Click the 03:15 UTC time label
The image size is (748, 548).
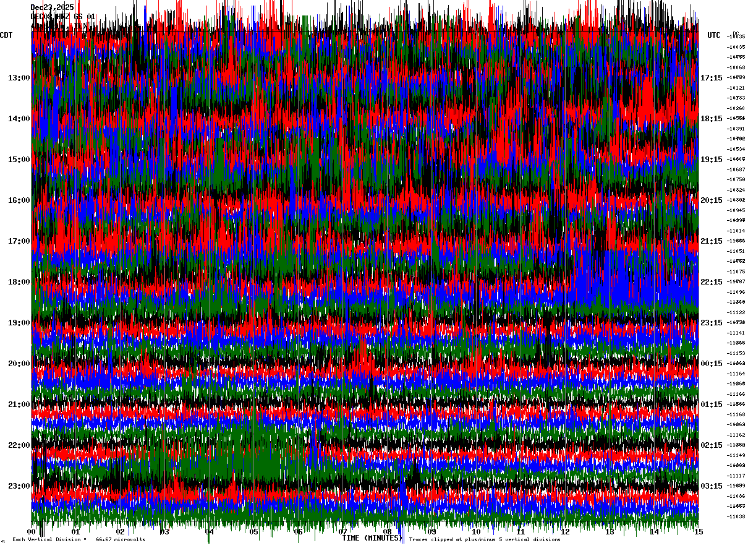coord(712,486)
